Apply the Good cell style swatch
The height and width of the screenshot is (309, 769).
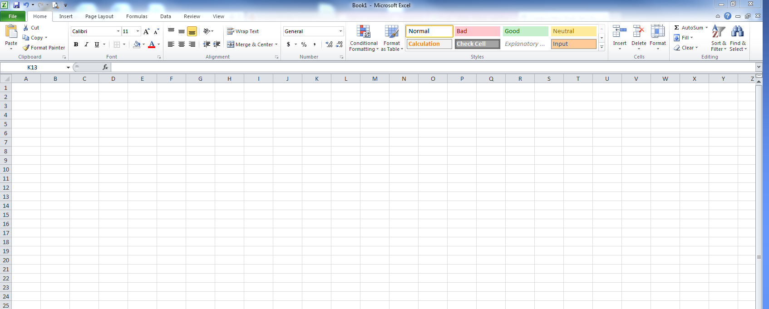pyautogui.click(x=525, y=31)
